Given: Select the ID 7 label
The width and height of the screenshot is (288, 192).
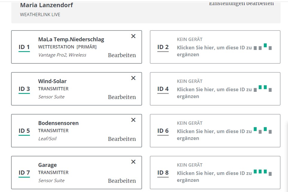Looking at the screenshot, I should coord(24,173).
